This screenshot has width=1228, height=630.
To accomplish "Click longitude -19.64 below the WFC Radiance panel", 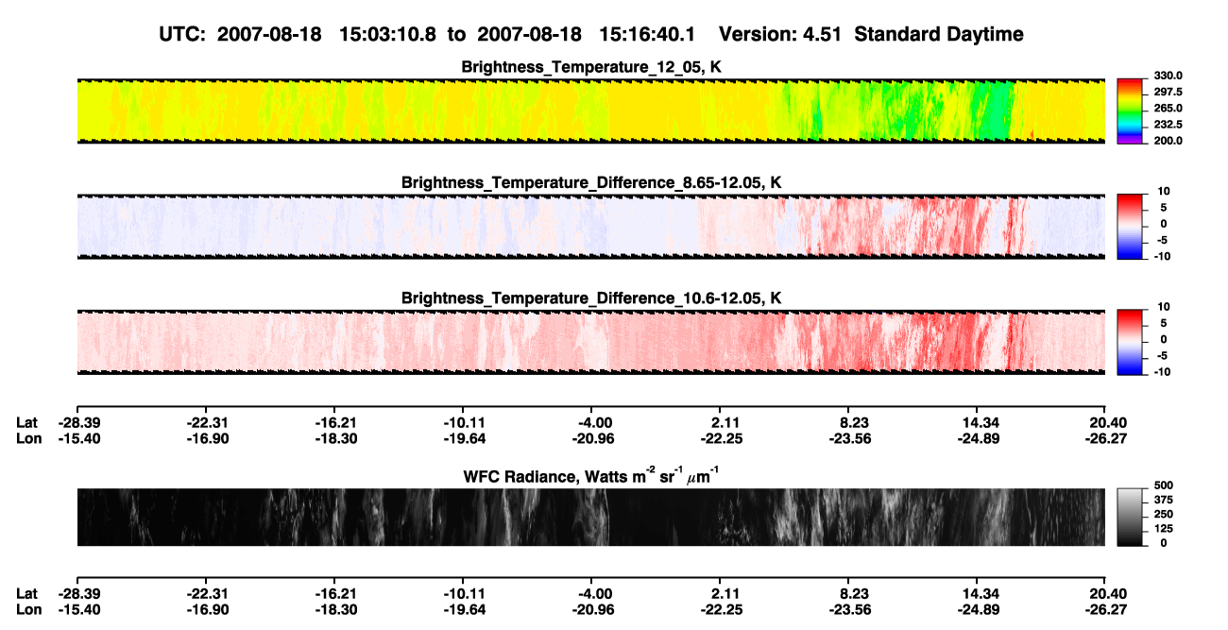I will point(463,610).
